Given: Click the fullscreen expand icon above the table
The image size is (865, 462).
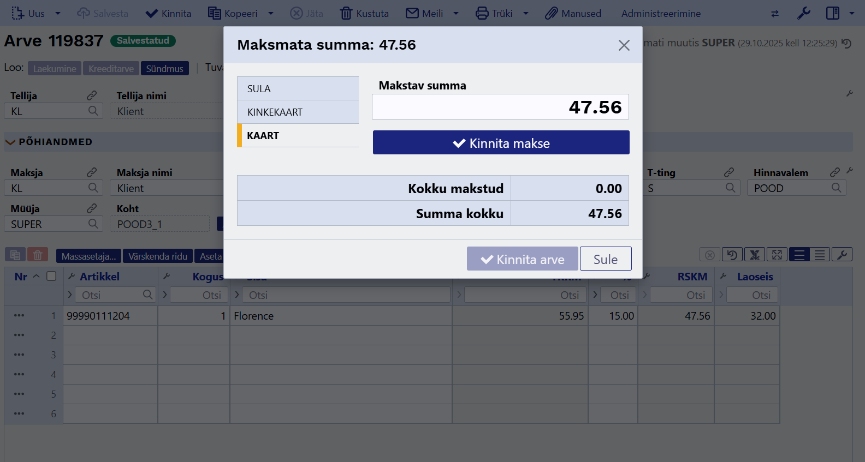Looking at the screenshot, I should [x=777, y=255].
